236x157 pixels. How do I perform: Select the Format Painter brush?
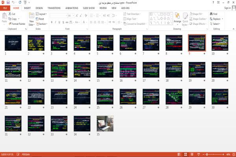tap(10, 24)
